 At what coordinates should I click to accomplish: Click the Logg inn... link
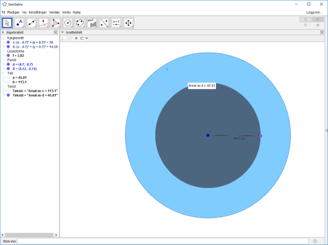pos(314,12)
